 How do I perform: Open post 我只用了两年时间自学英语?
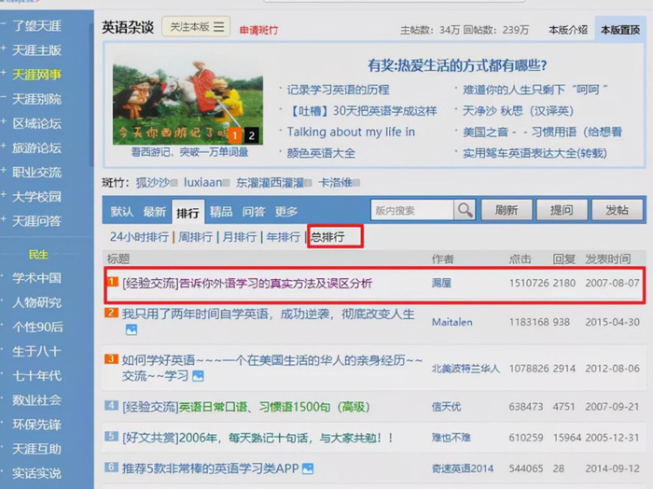tap(269, 314)
